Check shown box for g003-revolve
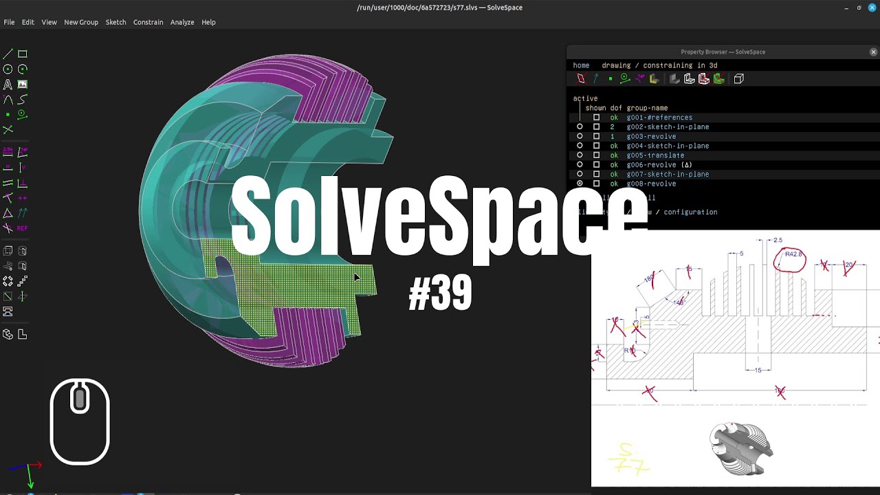Image resolution: width=880 pixels, height=495 pixels. pyautogui.click(x=596, y=136)
